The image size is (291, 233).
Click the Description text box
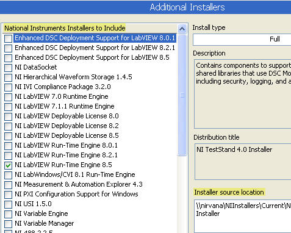(x=243, y=94)
